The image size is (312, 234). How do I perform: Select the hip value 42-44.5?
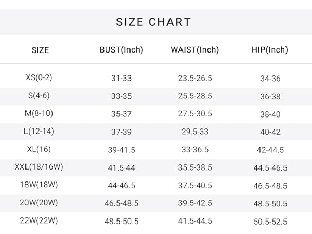pos(270,150)
